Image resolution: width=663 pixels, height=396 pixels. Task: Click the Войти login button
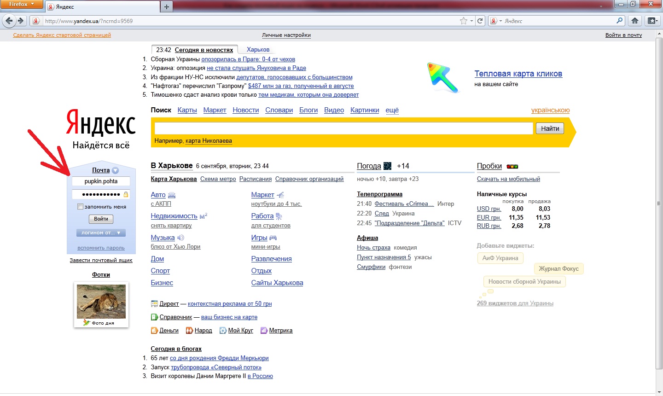click(x=101, y=219)
